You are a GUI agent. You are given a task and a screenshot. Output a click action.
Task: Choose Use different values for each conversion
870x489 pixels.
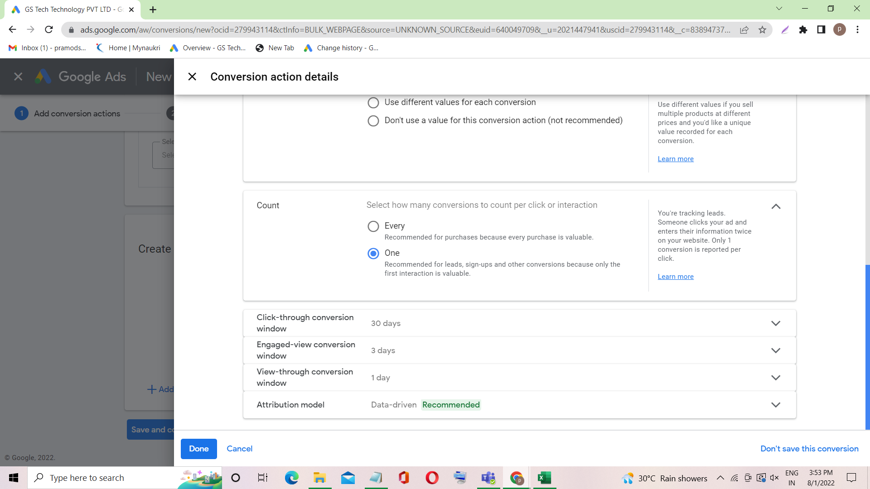coord(373,103)
